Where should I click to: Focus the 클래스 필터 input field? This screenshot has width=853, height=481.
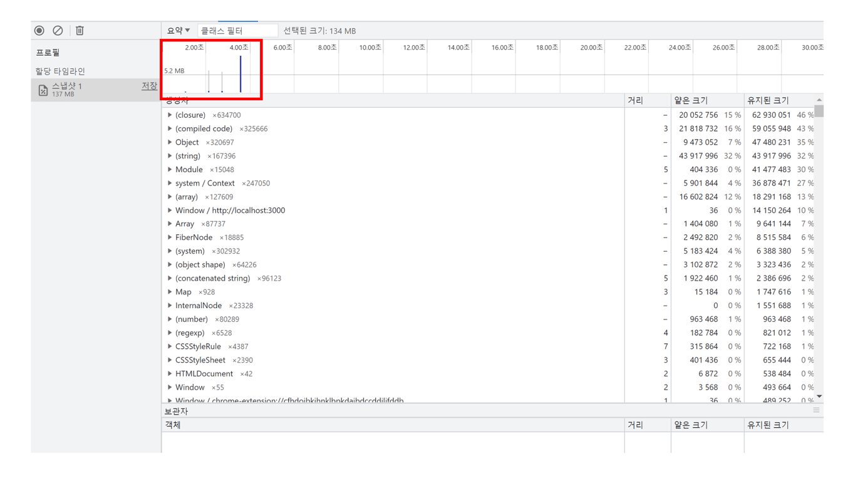[x=237, y=30]
